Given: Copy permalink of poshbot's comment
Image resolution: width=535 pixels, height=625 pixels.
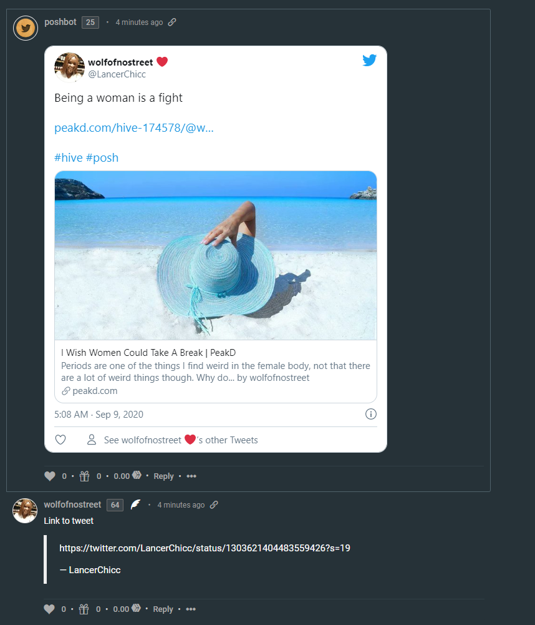Looking at the screenshot, I should pyautogui.click(x=172, y=22).
